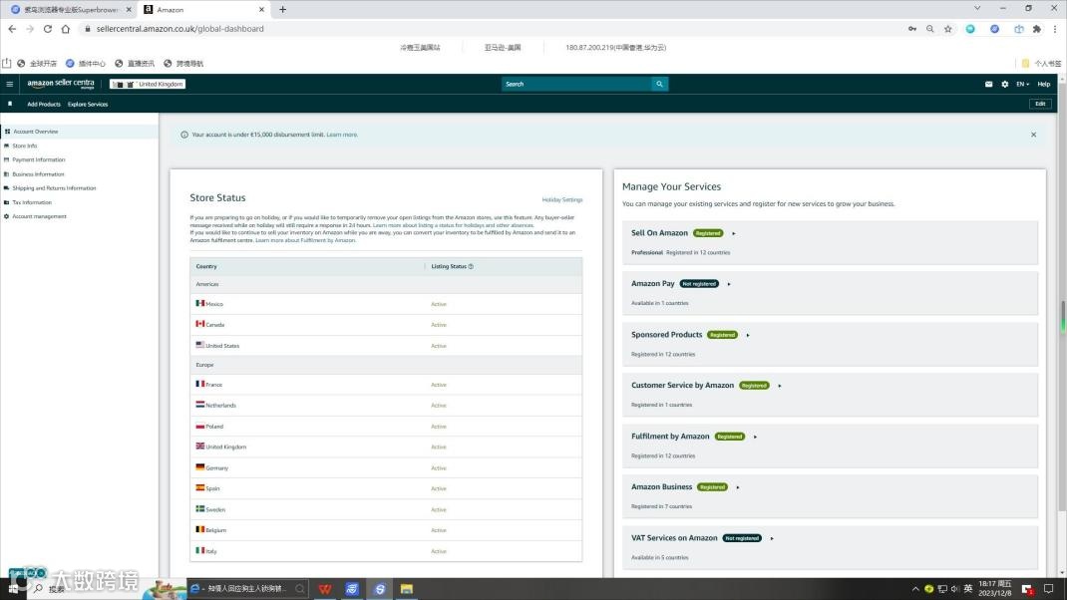Expand the Amazon Pay service
1067x600 pixels.
point(729,284)
